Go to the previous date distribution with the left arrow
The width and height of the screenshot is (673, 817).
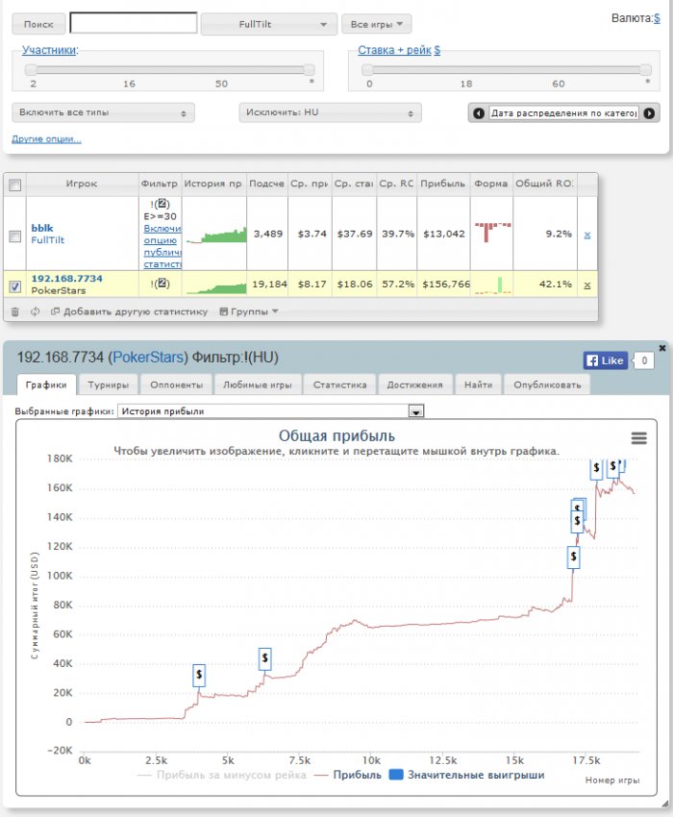pos(479,113)
